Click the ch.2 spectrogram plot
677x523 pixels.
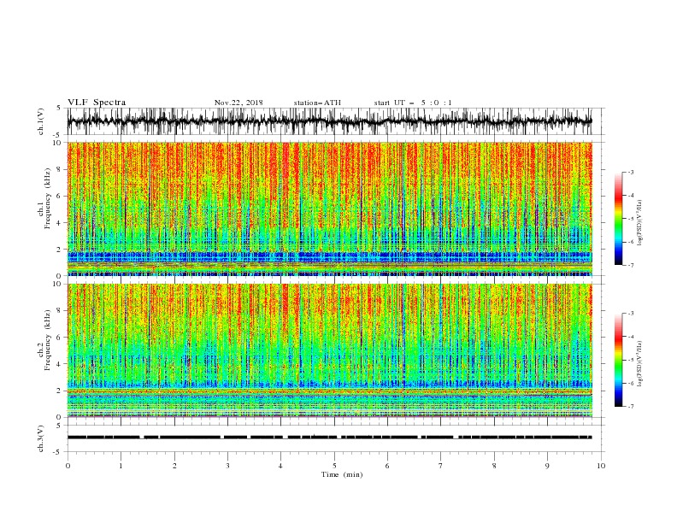point(330,350)
